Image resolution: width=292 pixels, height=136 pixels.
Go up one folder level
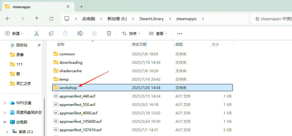[37, 19]
